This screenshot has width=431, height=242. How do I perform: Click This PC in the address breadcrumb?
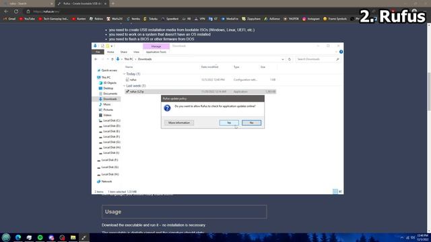click(129, 59)
